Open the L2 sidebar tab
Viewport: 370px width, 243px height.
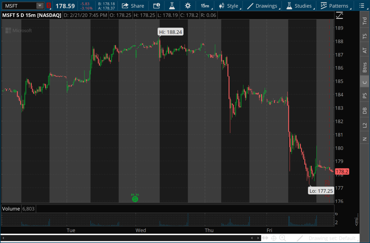point(364,125)
